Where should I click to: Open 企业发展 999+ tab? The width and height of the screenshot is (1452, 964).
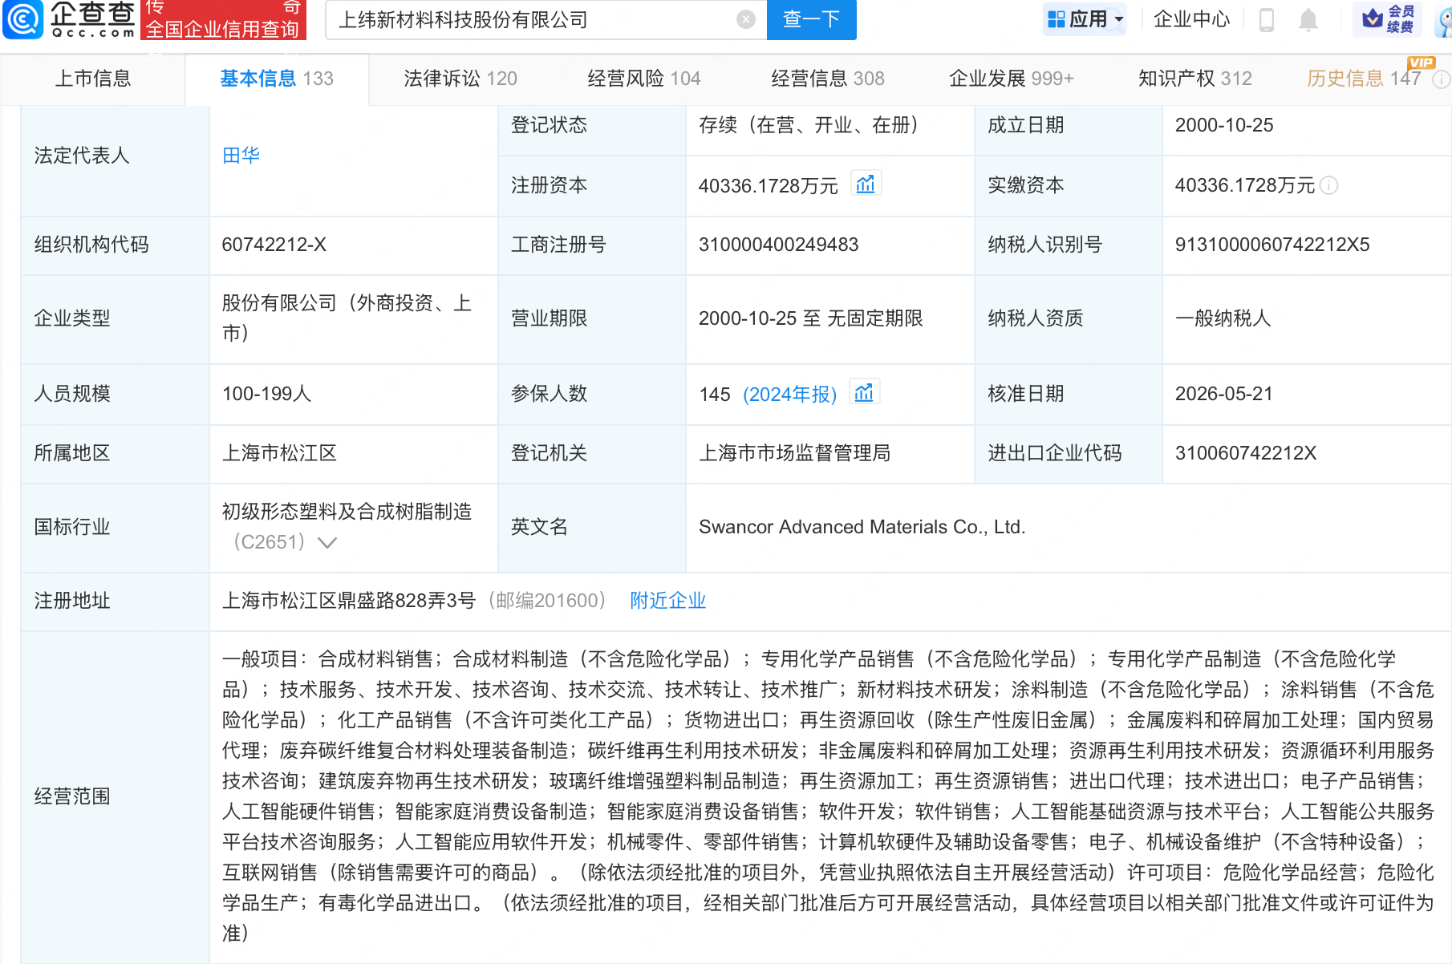pyautogui.click(x=1012, y=79)
